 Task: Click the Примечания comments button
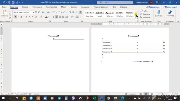pos(170,7)
